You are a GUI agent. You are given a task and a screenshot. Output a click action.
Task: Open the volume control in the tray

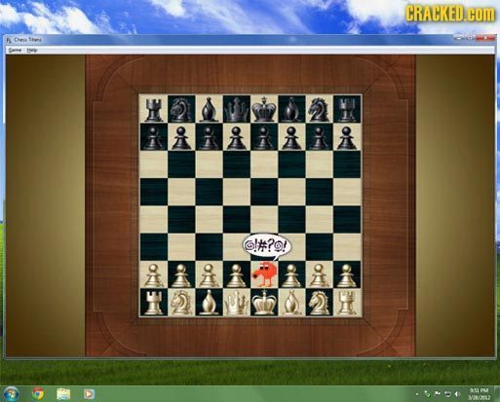458,394
